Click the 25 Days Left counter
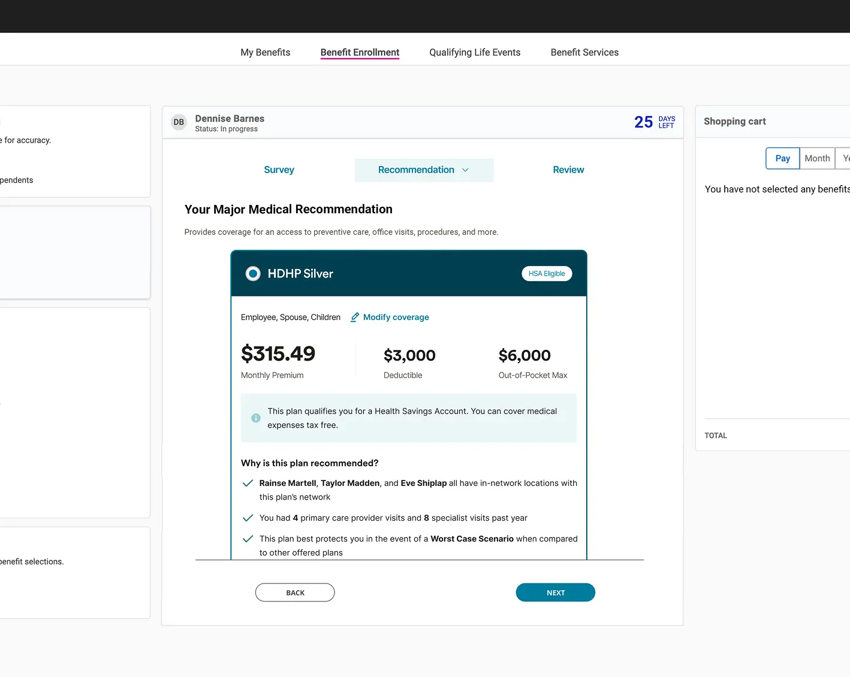This screenshot has height=677, width=850. 653,122
